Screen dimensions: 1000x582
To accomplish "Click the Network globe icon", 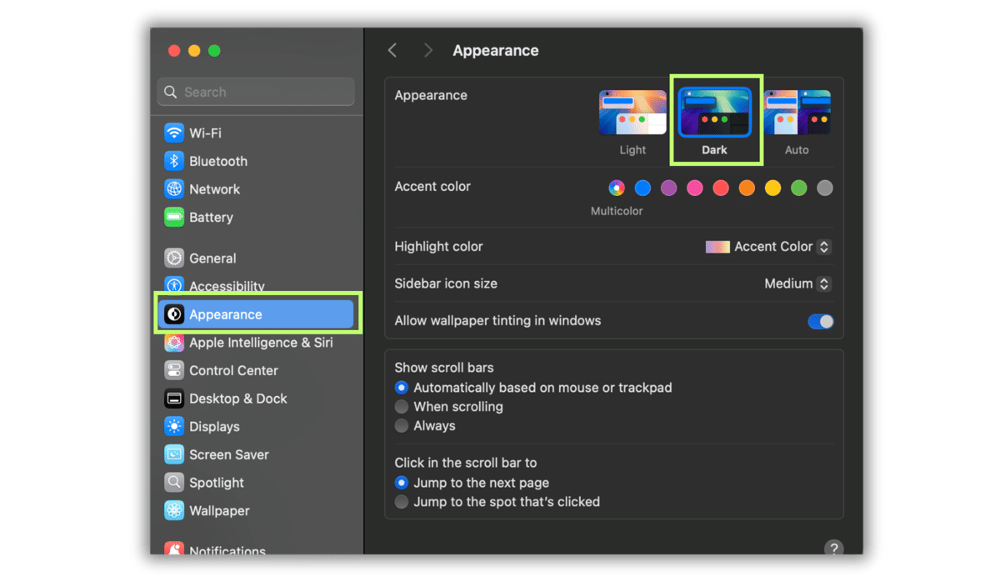I will pyautogui.click(x=174, y=189).
